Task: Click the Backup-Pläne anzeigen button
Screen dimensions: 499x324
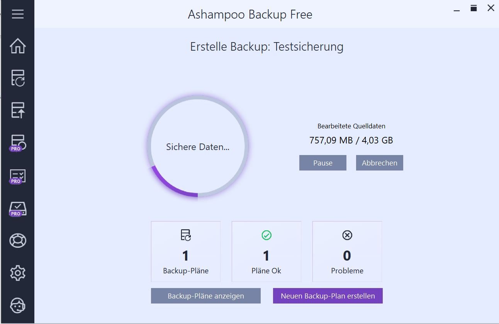Action: click(205, 296)
